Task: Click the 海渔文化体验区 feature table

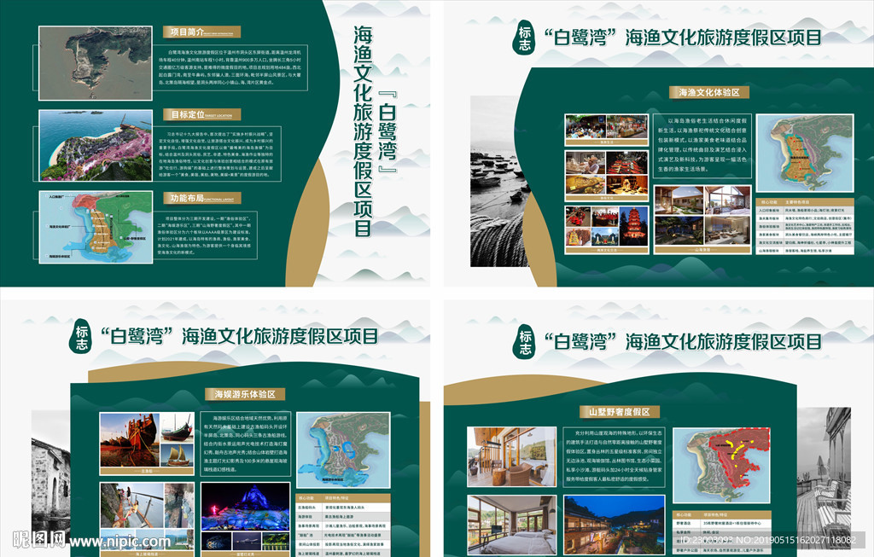Action: pos(805,226)
